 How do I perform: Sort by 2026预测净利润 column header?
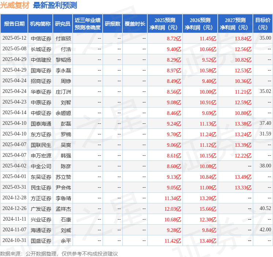[200, 24]
